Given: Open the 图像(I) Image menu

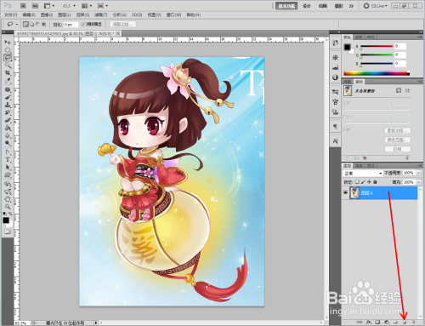Looking at the screenshot, I should (47, 14).
